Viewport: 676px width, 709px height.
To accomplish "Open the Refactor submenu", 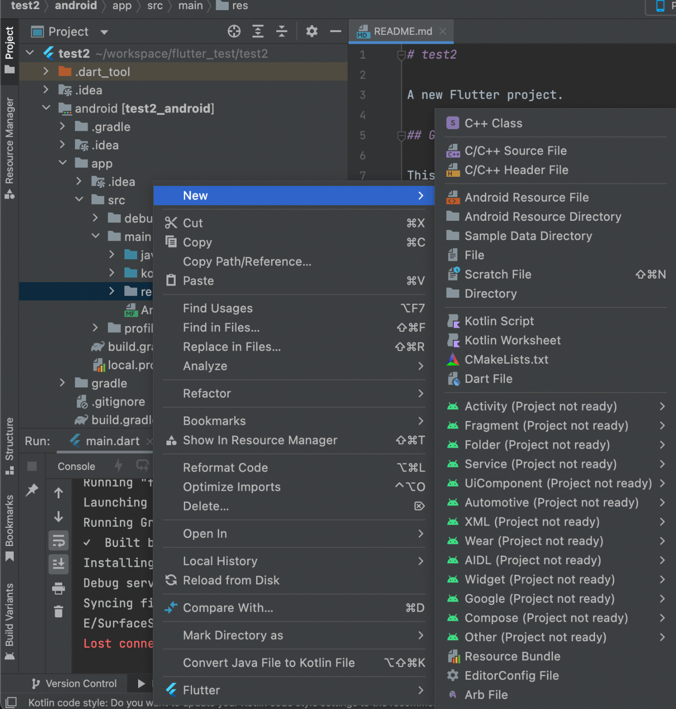I will (294, 393).
